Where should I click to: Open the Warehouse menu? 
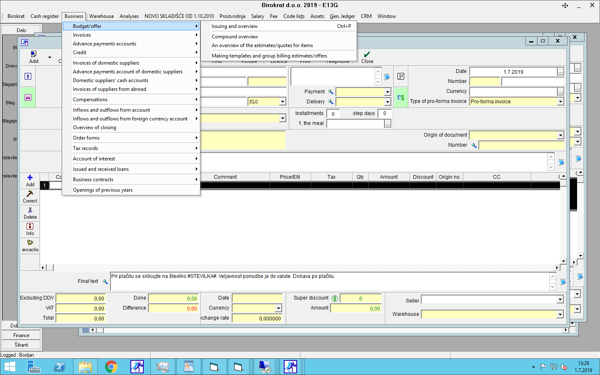[x=101, y=16]
